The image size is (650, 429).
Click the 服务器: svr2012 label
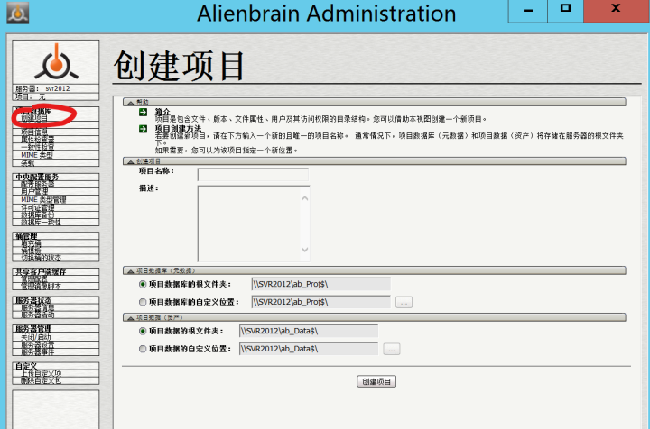pyautogui.click(x=42, y=88)
